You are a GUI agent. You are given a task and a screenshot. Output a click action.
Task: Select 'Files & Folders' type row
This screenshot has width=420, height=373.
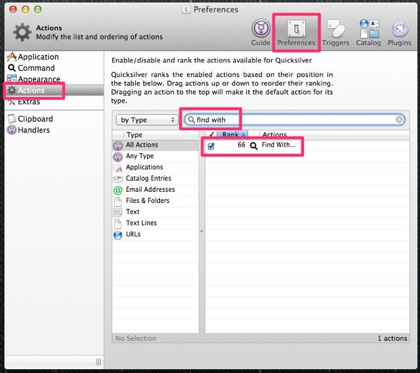(156, 201)
